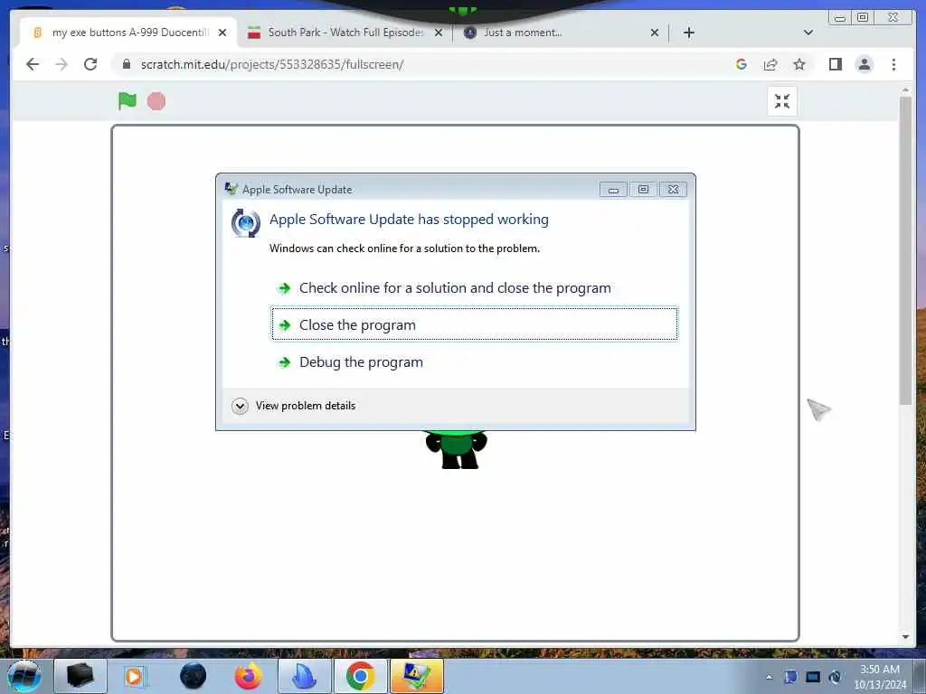This screenshot has height=694, width=926.
Task: Choose Close the program option
Action: point(474,324)
